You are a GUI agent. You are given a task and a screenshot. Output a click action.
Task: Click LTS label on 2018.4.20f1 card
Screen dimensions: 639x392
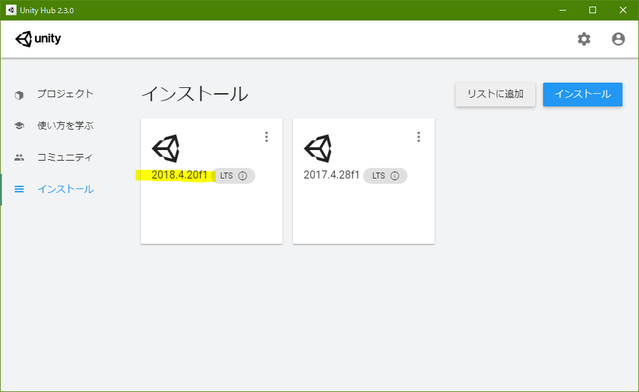[227, 176]
